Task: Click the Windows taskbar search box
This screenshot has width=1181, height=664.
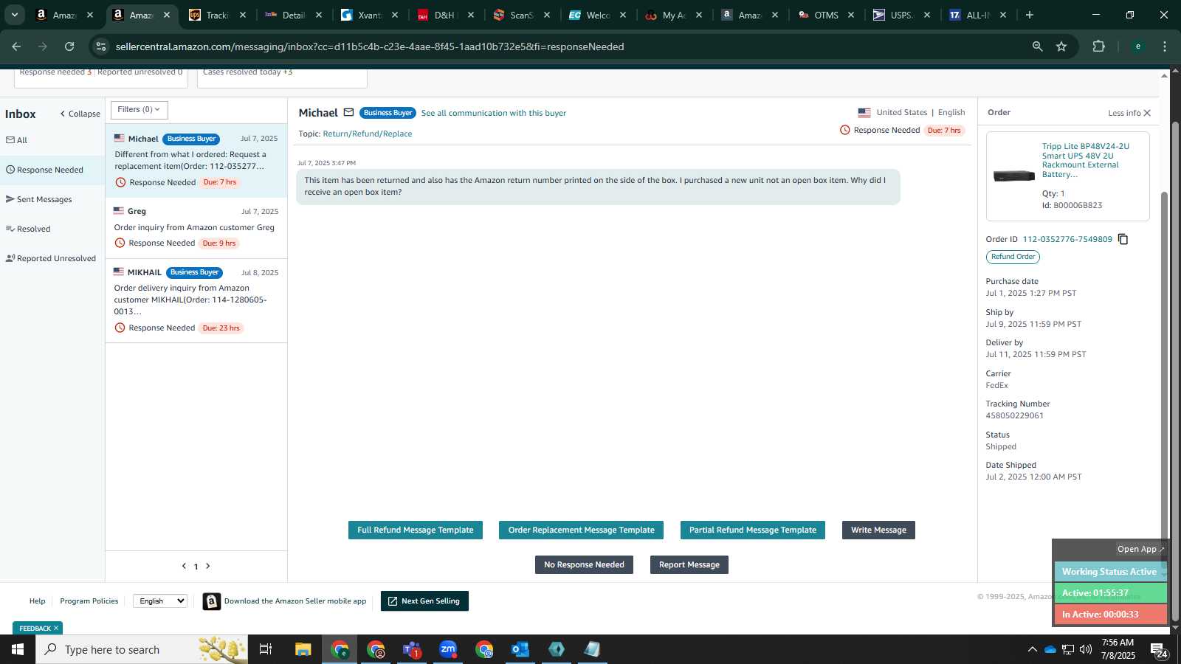Action: tap(142, 649)
